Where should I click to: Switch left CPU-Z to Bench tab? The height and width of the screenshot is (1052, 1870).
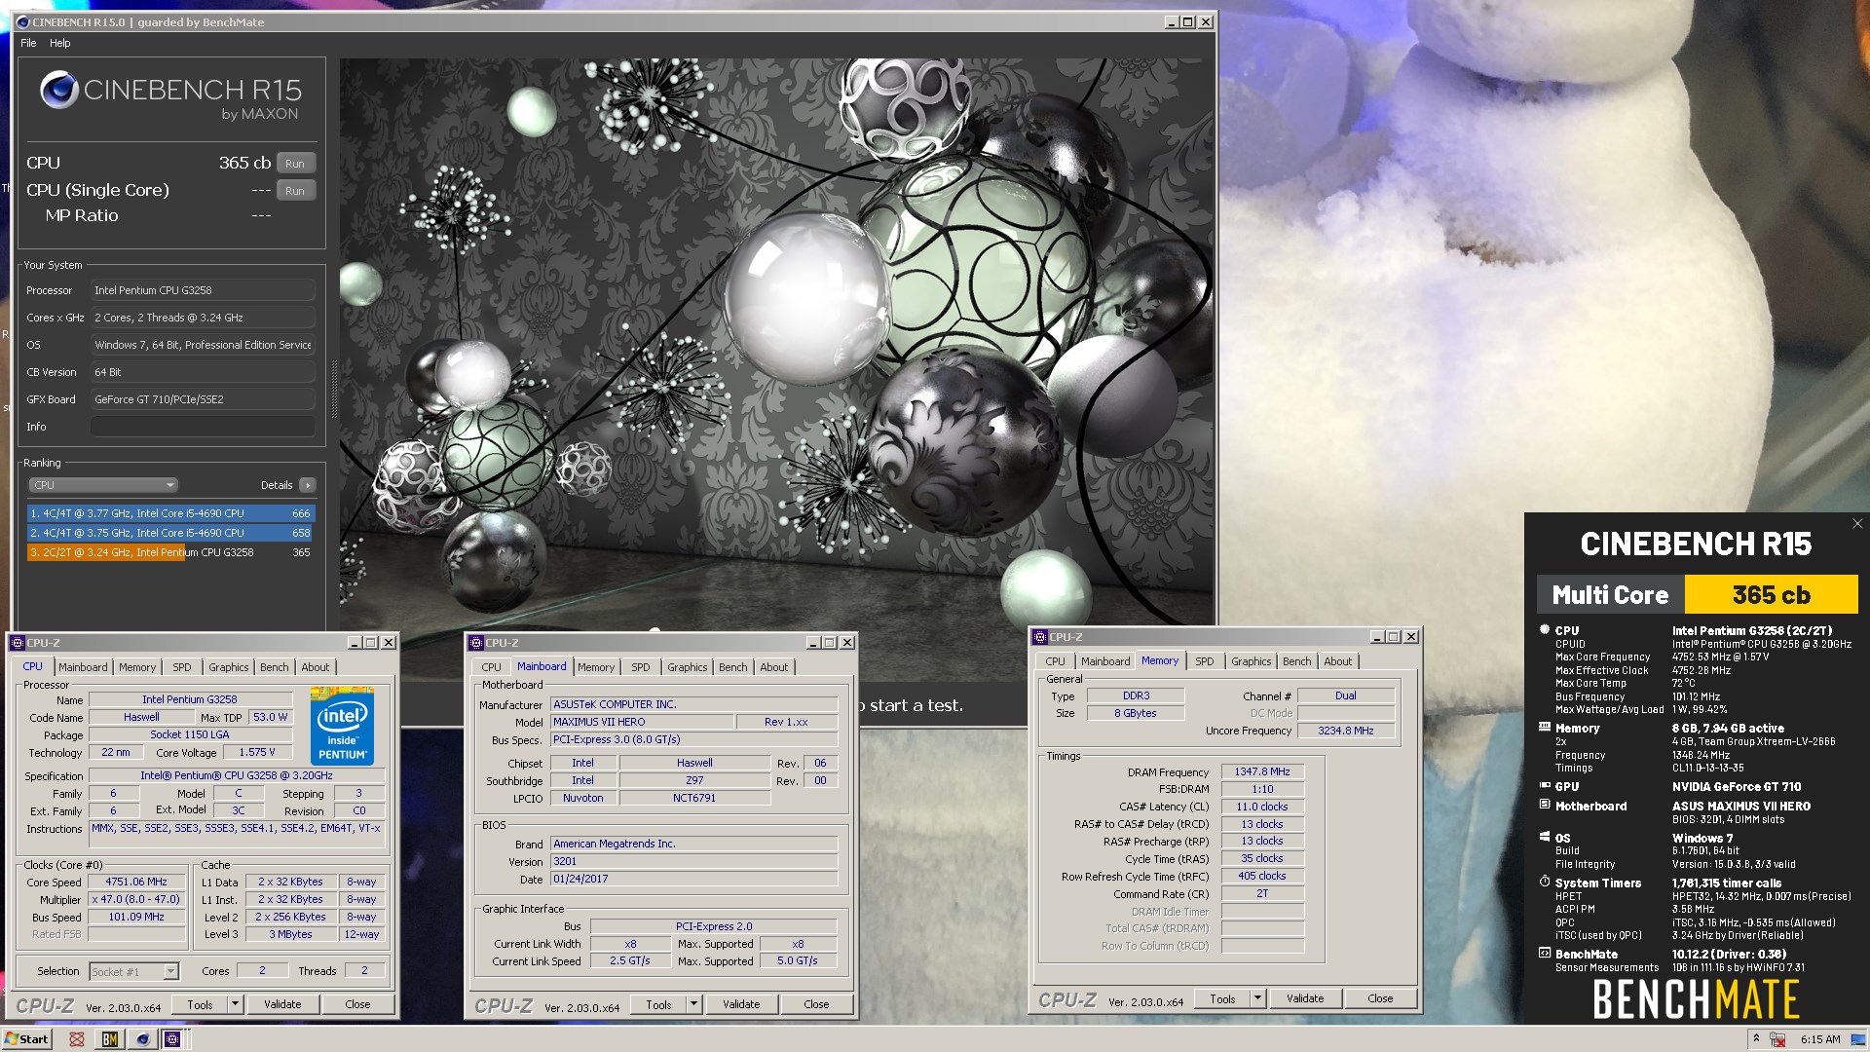275,667
